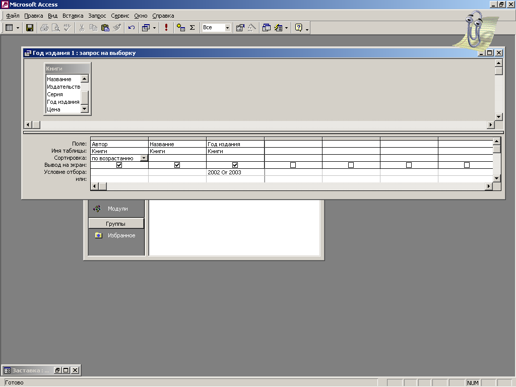Click the Build wand icon
This screenshot has width=516, height=387.
[x=252, y=28]
